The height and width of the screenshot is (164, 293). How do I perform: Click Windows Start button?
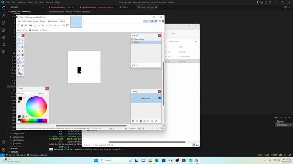tap(96, 160)
